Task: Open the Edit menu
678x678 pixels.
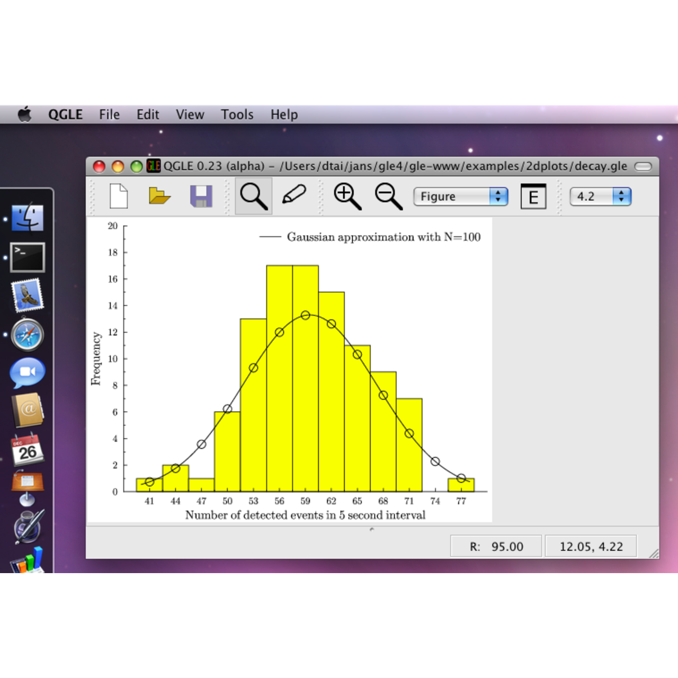Action: 148,114
